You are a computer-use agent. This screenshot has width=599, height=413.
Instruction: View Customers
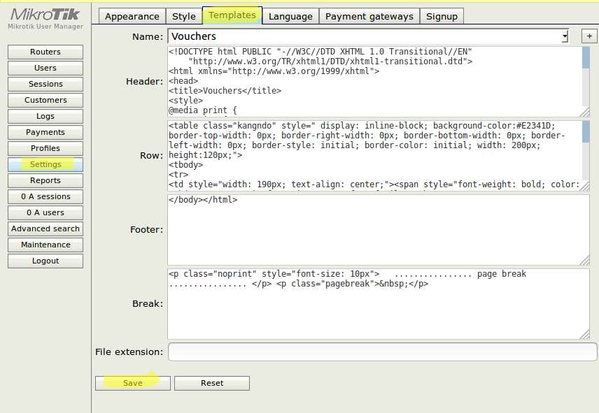pyautogui.click(x=45, y=100)
